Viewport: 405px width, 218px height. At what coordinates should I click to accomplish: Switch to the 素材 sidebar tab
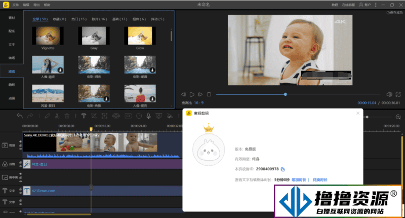coord(12,18)
